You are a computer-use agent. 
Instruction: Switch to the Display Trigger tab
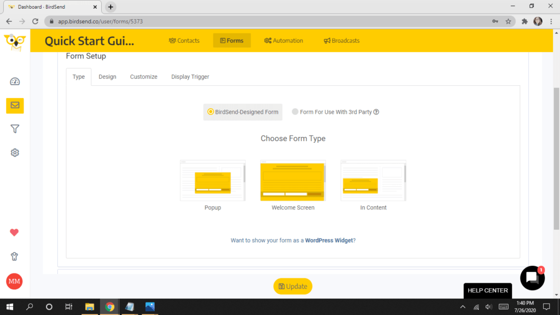[190, 77]
